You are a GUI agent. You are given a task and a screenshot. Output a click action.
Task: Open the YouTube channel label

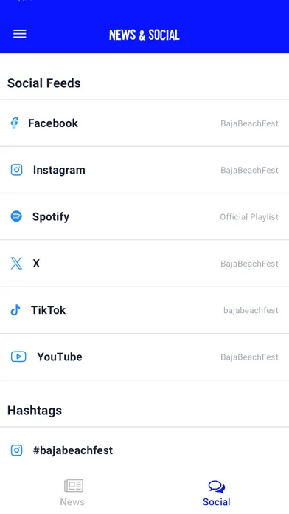point(60,357)
